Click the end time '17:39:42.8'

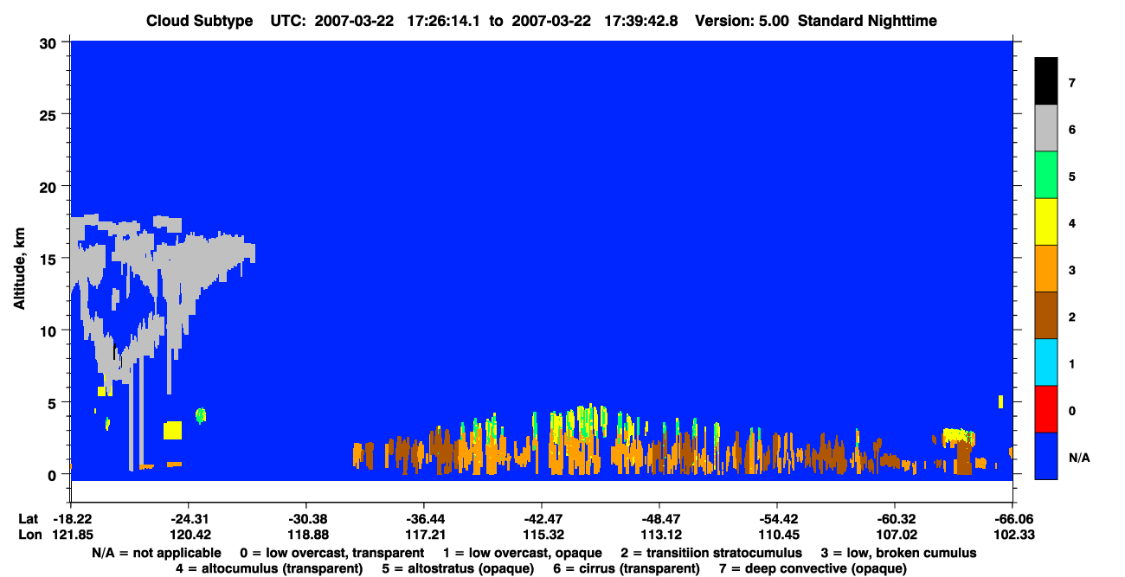[x=640, y=21]
